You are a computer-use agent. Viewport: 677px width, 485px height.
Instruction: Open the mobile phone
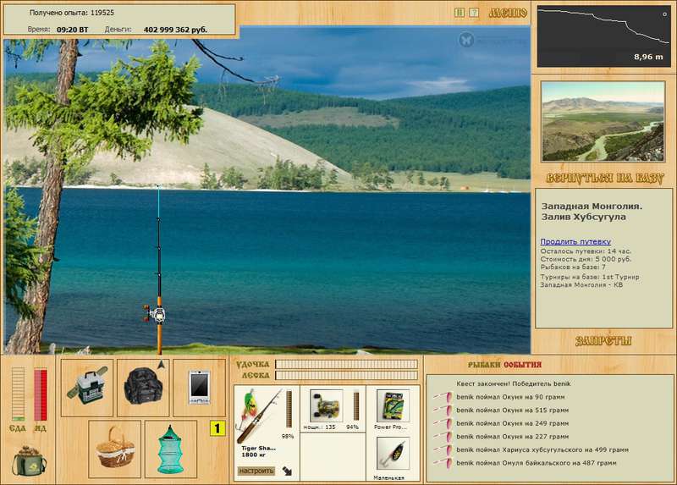point(199,388)
